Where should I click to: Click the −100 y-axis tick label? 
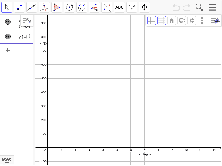43,162
